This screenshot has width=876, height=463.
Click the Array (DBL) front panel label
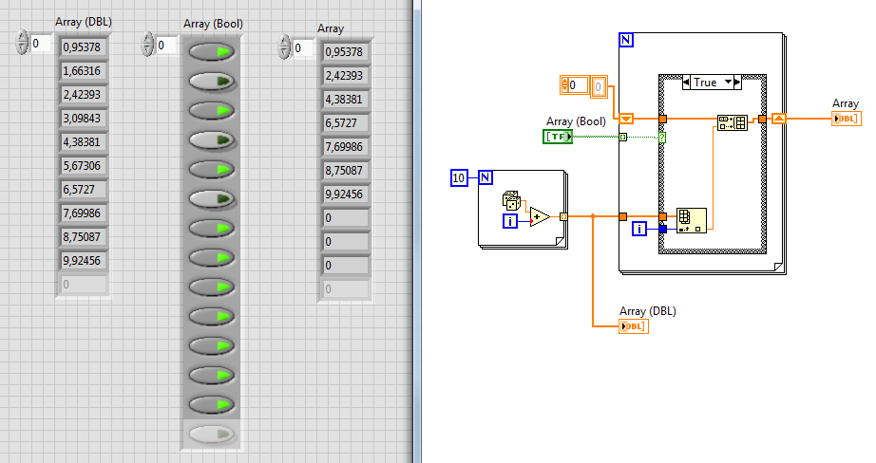pyautogui.click(x=84, y=22)
